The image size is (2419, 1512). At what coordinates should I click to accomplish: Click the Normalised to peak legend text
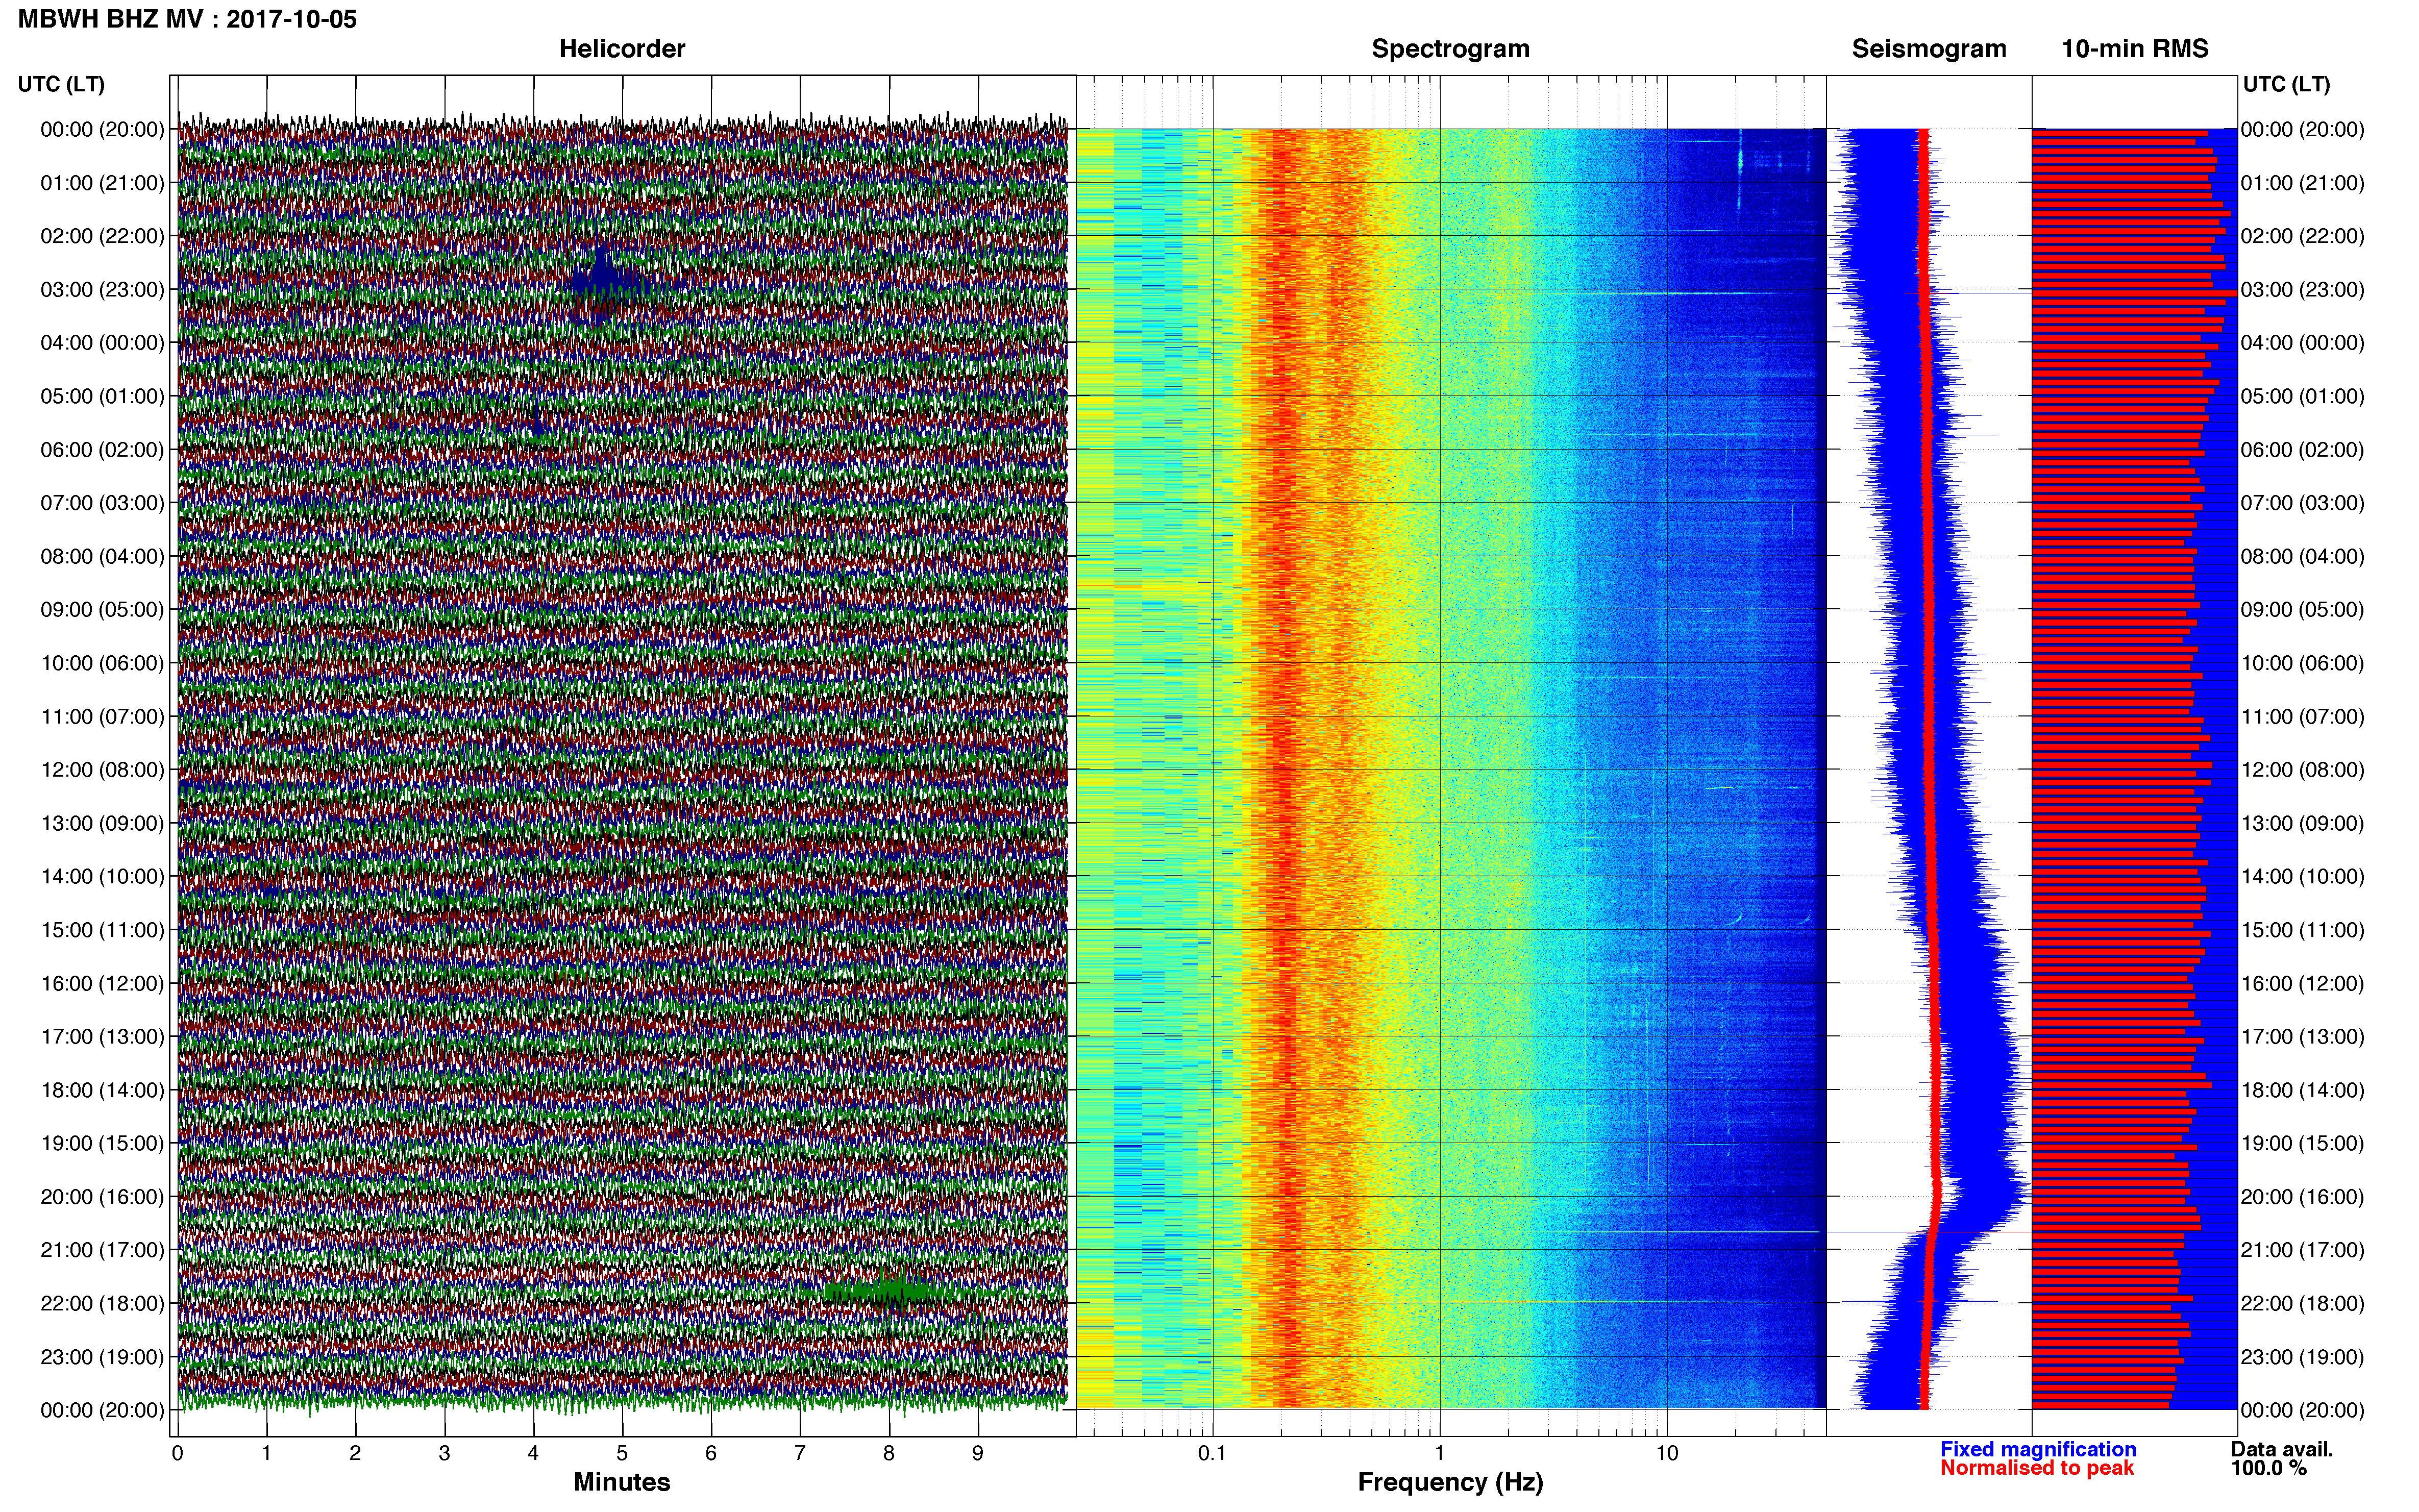[x=2037, y=1468]
